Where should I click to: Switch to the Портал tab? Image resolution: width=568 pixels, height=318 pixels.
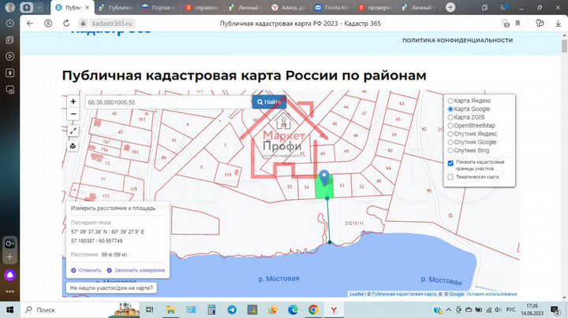[160, 7]
